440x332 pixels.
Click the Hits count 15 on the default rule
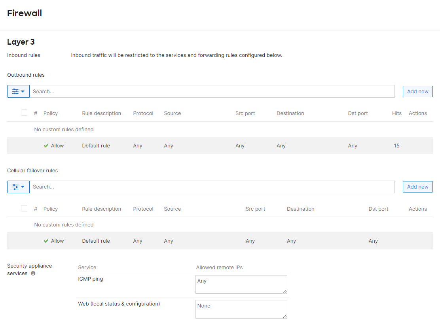(x=396, y=145)
